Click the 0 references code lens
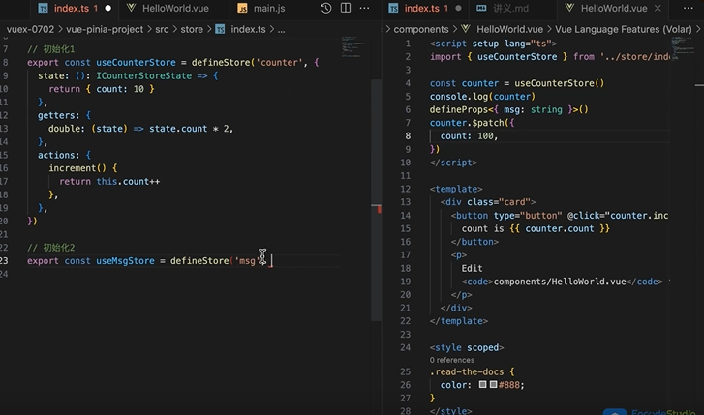Image resolution: width=704 pixels, height=415 pixels. coord(451,360)
